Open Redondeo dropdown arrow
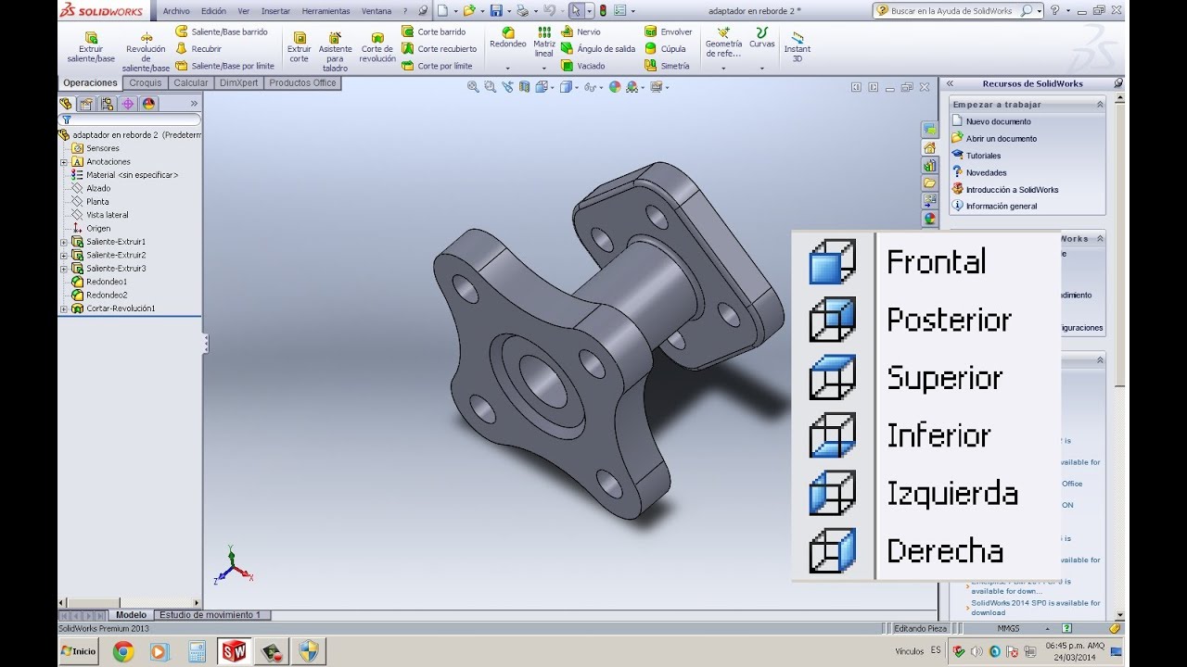 pos(507,69)
